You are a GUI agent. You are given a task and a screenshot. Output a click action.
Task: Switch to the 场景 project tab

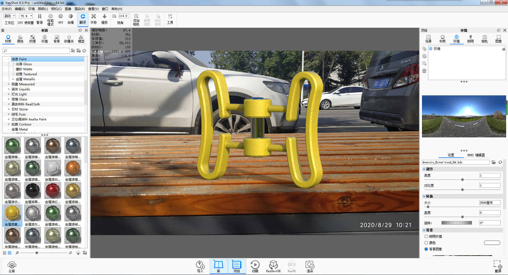coord(428,39)
